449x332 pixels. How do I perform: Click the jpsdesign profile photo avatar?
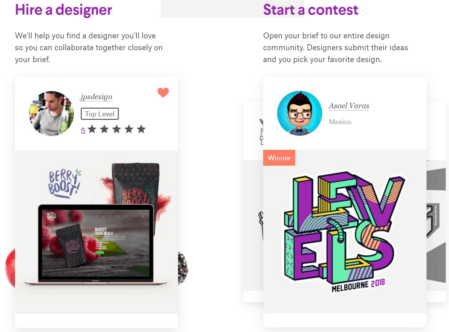tap(51, 114)
